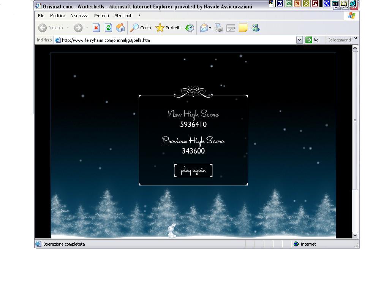Open the ? help menu

pyautogui.click(x=139, y=16)
